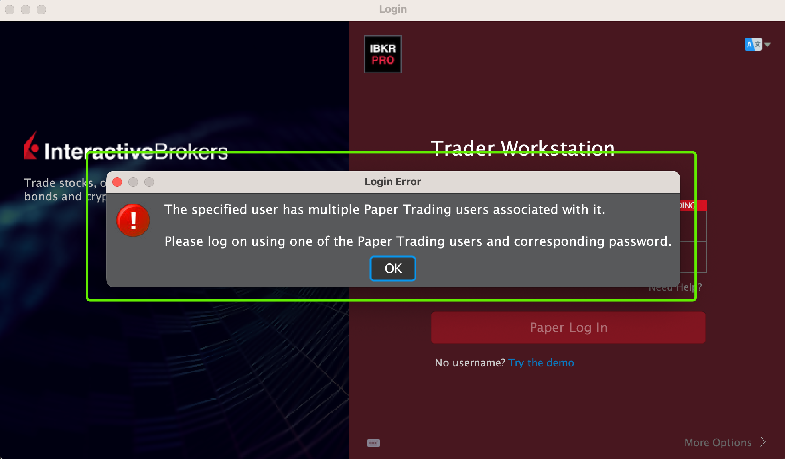Open More Options
The image size is (785, 459).
point(718,443)
